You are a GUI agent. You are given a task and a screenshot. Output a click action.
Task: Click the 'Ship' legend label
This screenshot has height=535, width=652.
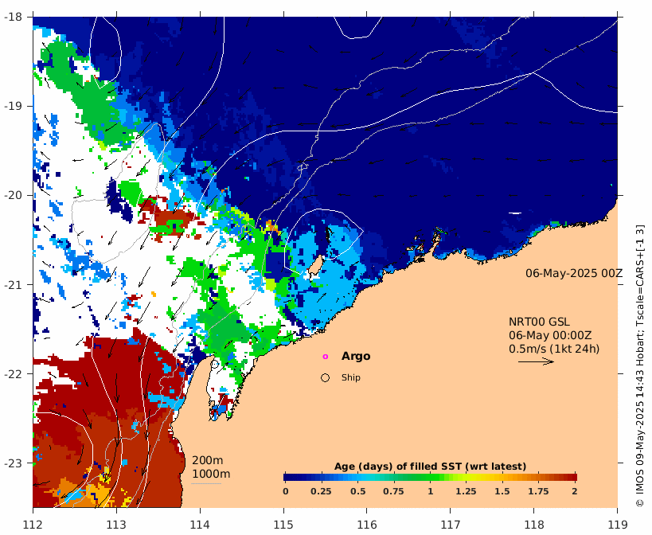pos(351,377)
